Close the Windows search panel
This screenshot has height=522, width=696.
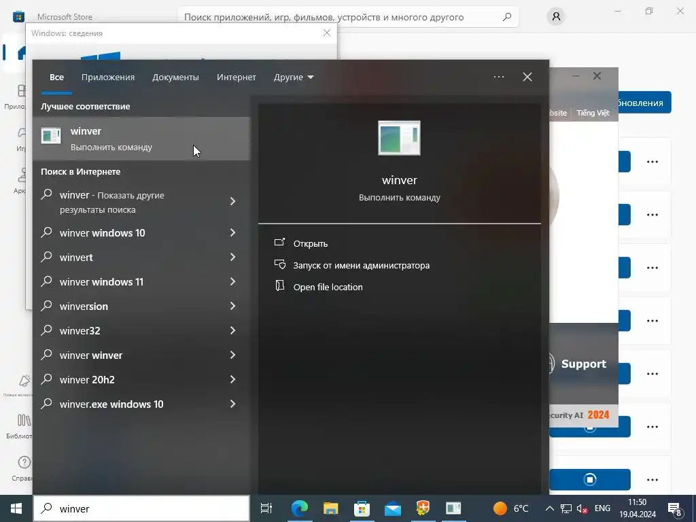point(527,77)
